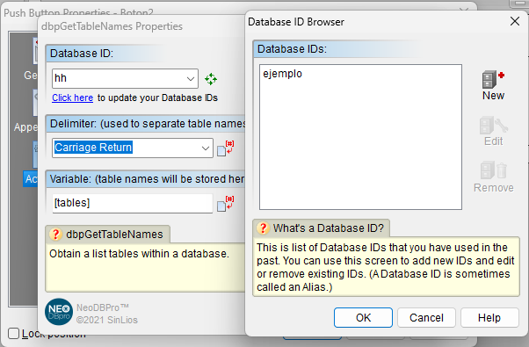Click the question mark icon beside What's a Database ID?
Viewport: 529px width, 347px height.
click(x=263, y=228)
